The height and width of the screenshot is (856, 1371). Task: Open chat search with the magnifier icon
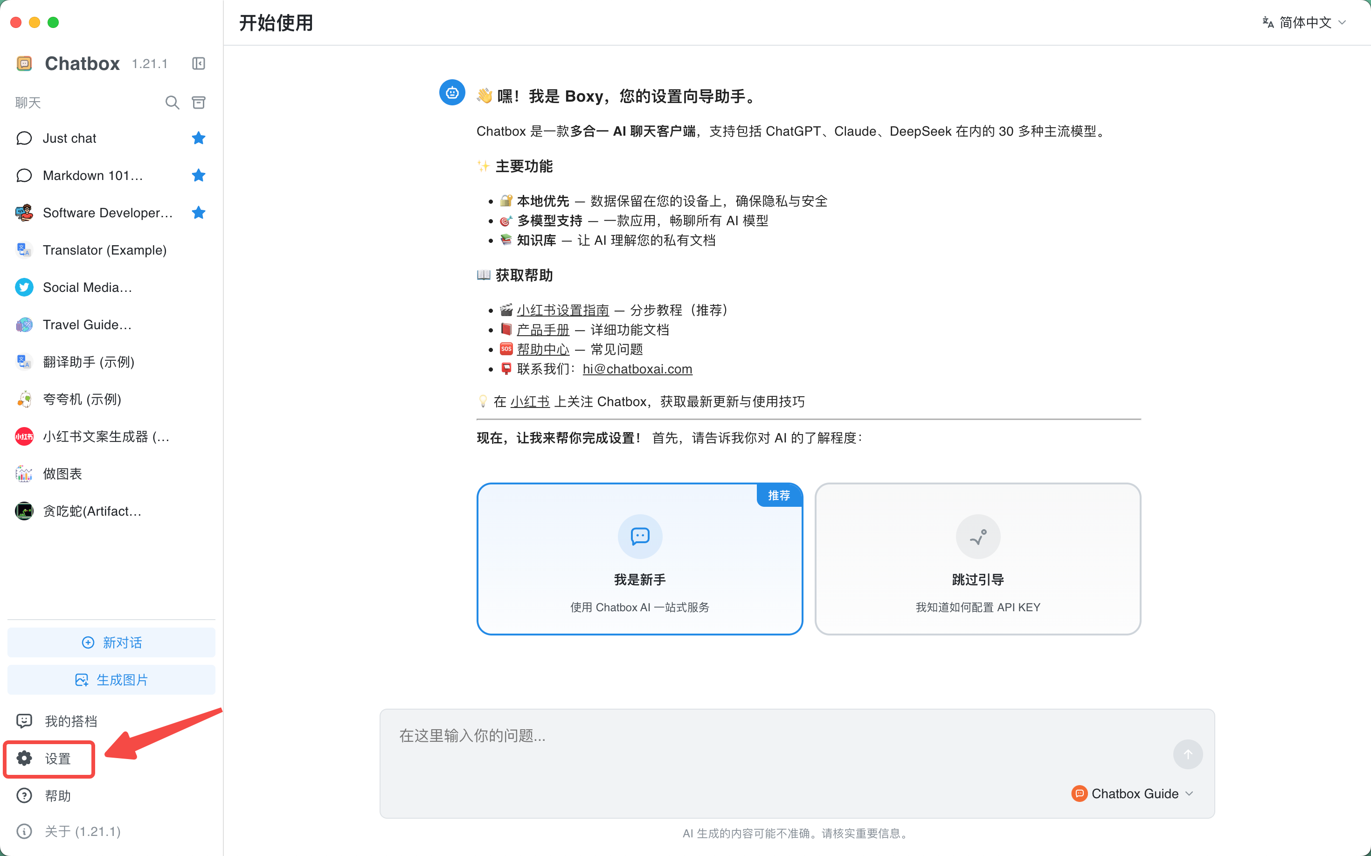tap(172, 103)
